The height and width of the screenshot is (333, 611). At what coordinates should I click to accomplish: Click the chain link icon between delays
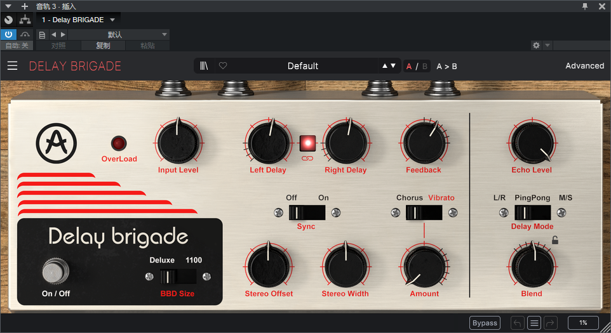[307, 159]
